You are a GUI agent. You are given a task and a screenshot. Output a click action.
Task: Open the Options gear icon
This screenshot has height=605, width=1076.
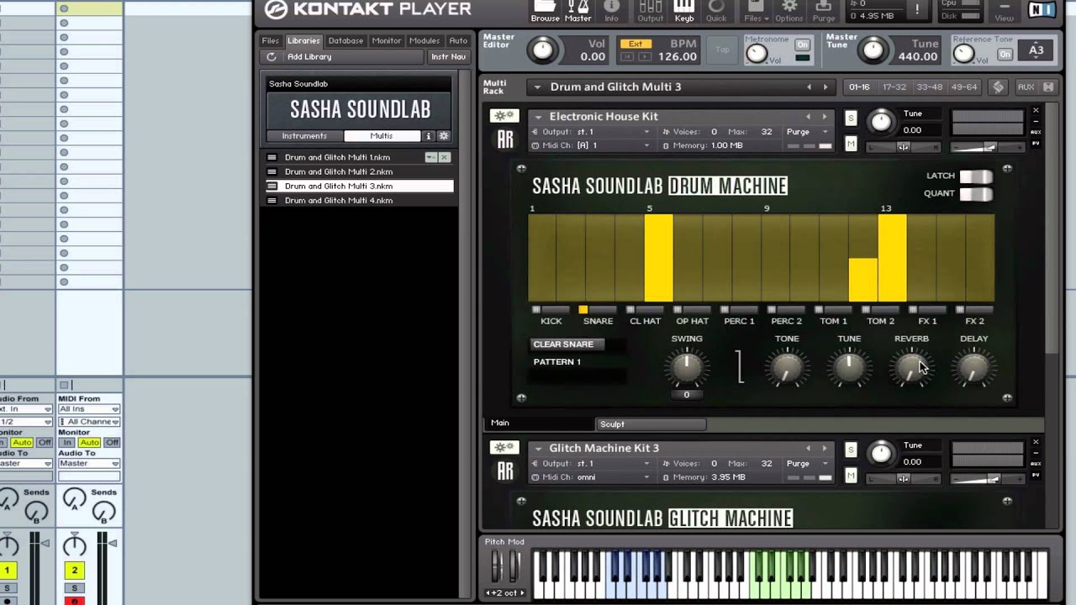pyautogui.click(x=789, y=11)
